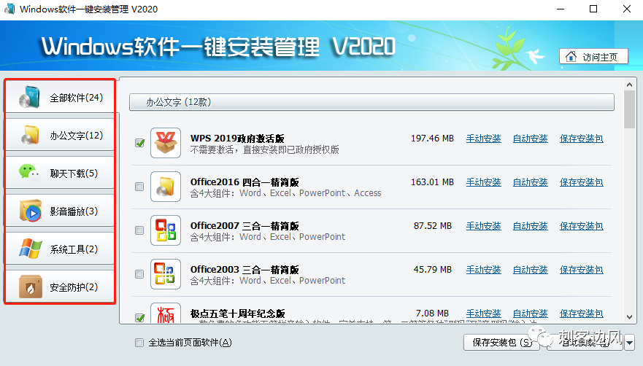
Task: Switch to 办公文字(12) category
Action: coord(60,136)
